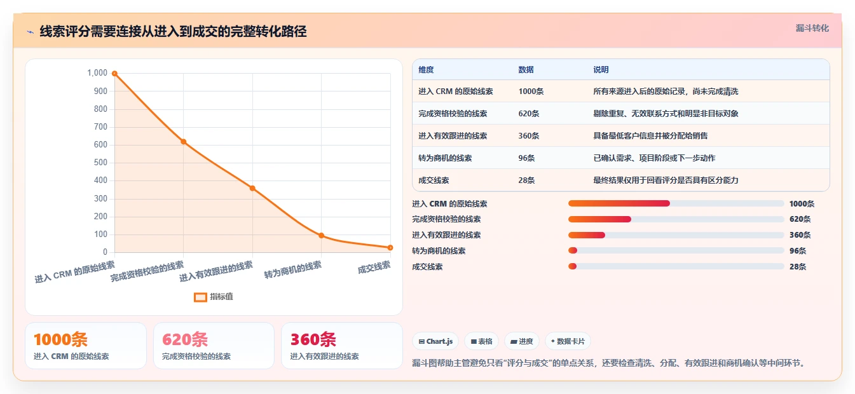Image resolution: width=855 pixels, height=394 pixels.
Task: Click the footer note starting with 漏斗图帮助主管
Action: [x=609, y=363]
